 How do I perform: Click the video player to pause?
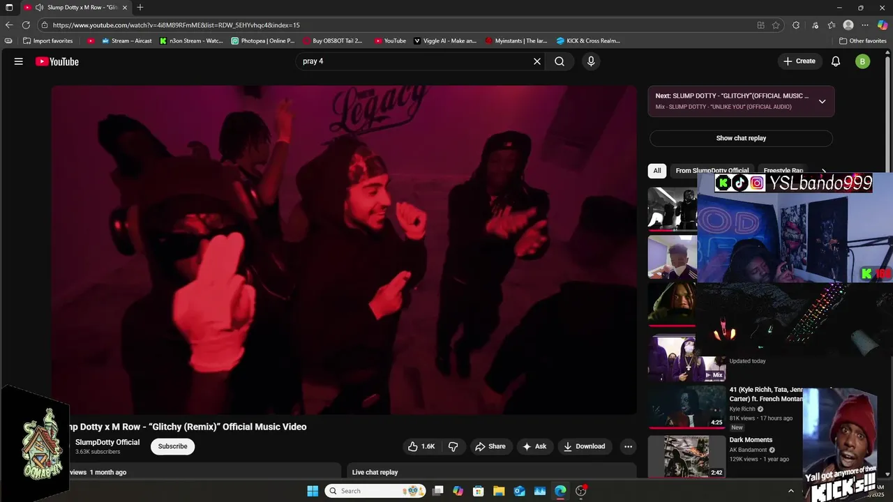click(x=344, y=250)
